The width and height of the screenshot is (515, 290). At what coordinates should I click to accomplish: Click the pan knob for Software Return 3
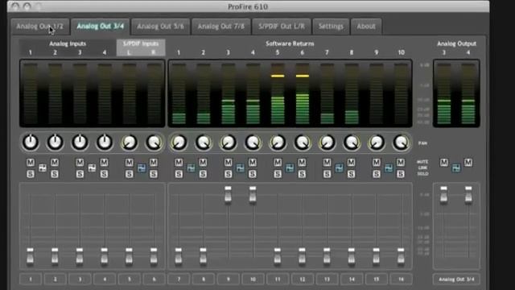point(229,143)
